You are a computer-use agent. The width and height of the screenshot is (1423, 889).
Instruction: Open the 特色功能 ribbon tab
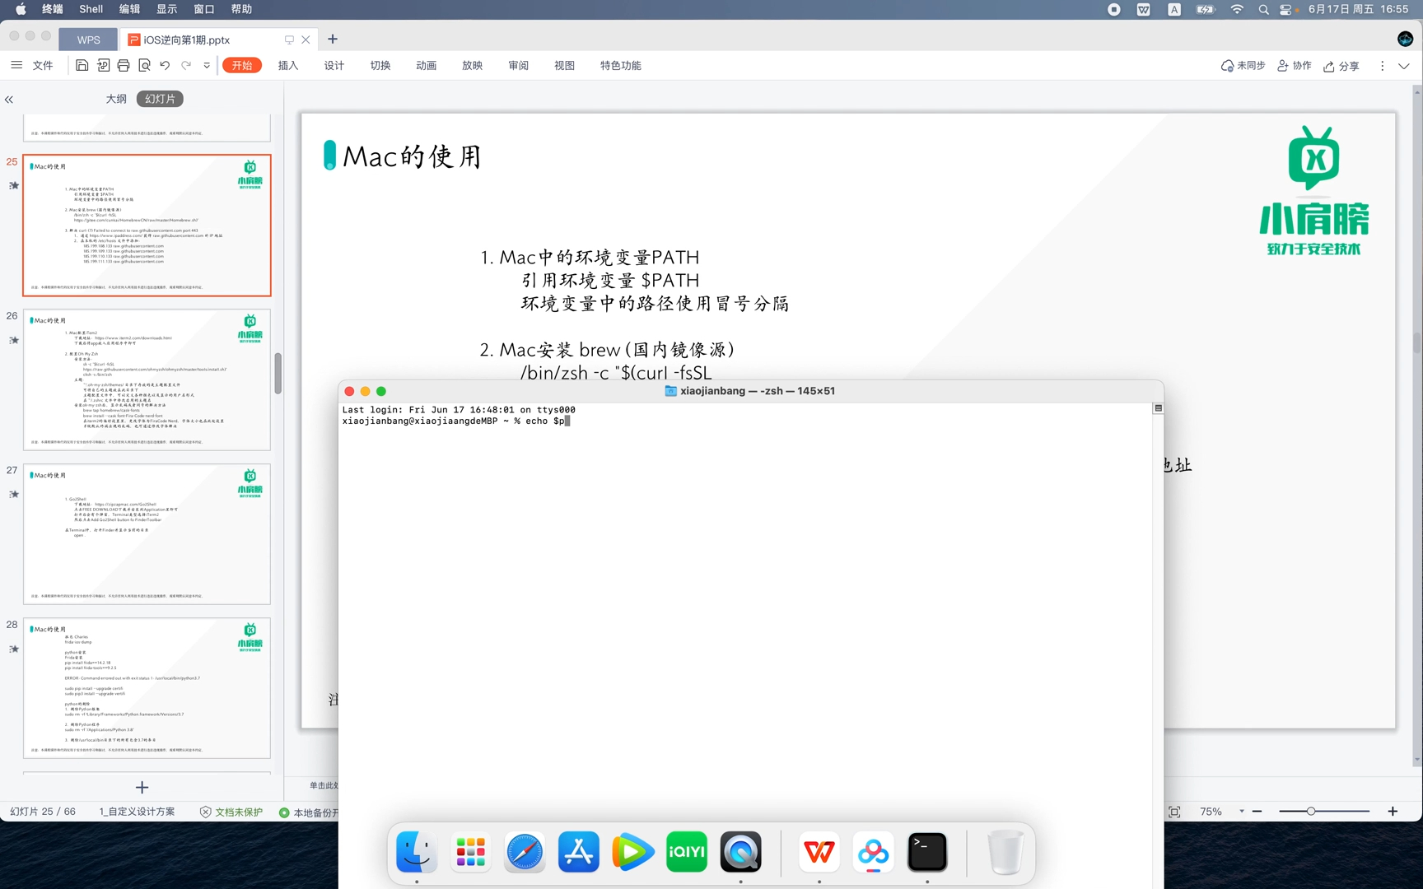pos(621,65)
